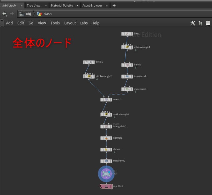Open the Tools menu
The height and width of the screenshot is (195, 212).
tap(55, 23)
